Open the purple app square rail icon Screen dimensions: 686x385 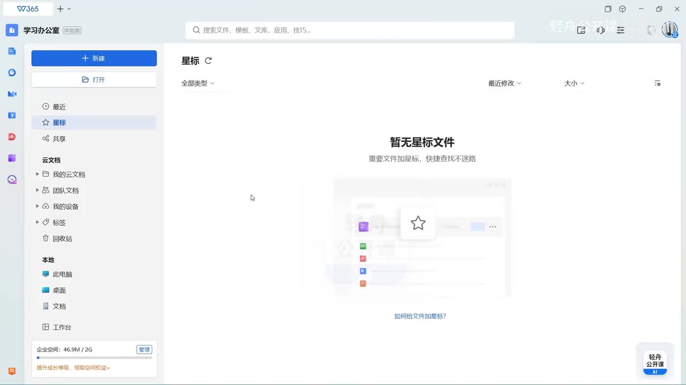(12, 158)
